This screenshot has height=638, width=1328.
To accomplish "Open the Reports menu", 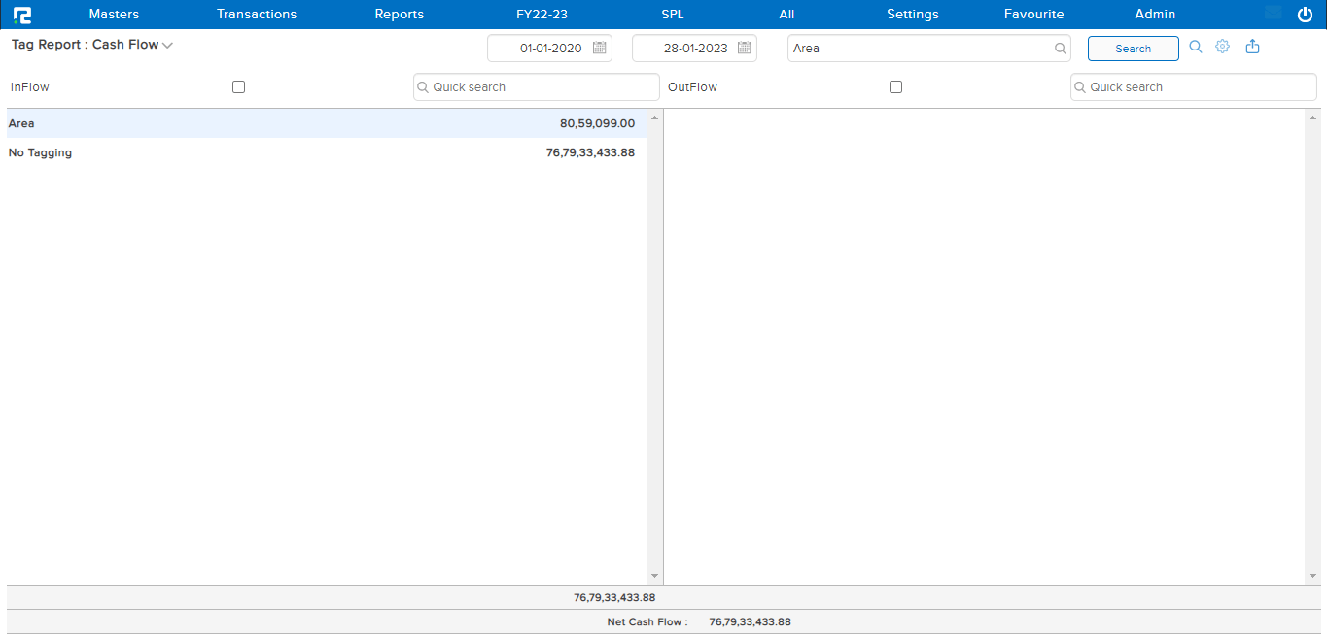I will (399, 15).
